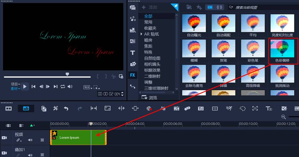Click the Play button in preview
The width and height of the screenshot is (299, 157).
coord(25,87)
